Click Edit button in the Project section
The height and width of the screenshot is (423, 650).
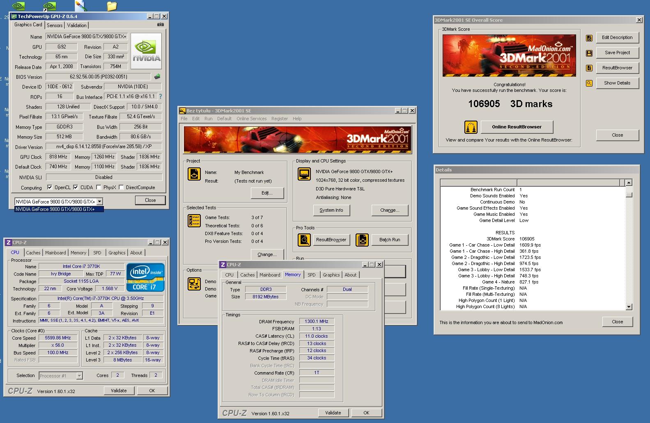pyautogui.click(x=267, y=193)
